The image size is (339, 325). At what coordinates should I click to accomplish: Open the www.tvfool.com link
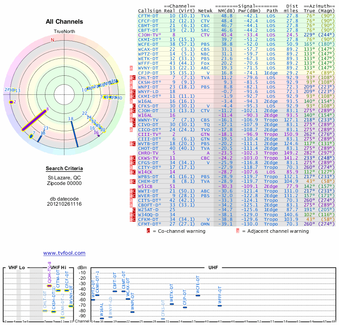pyautogui.click(x=64, y=253)
